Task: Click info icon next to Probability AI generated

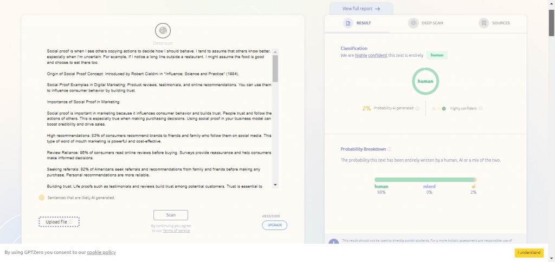Action: [x=417, y=108]
